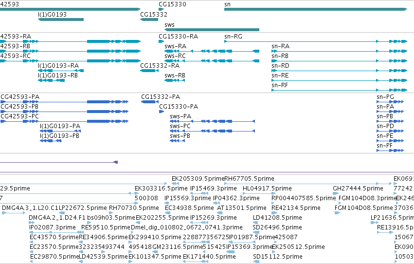Click the CG15332 gene glyph
This screenshot has height=264, width=414.
pyautogui.click(x=149, y=19)
